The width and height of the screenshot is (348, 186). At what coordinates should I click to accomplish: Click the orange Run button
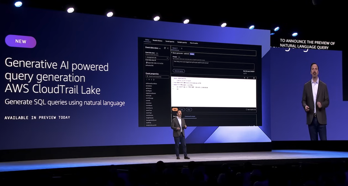click(175, 109)
